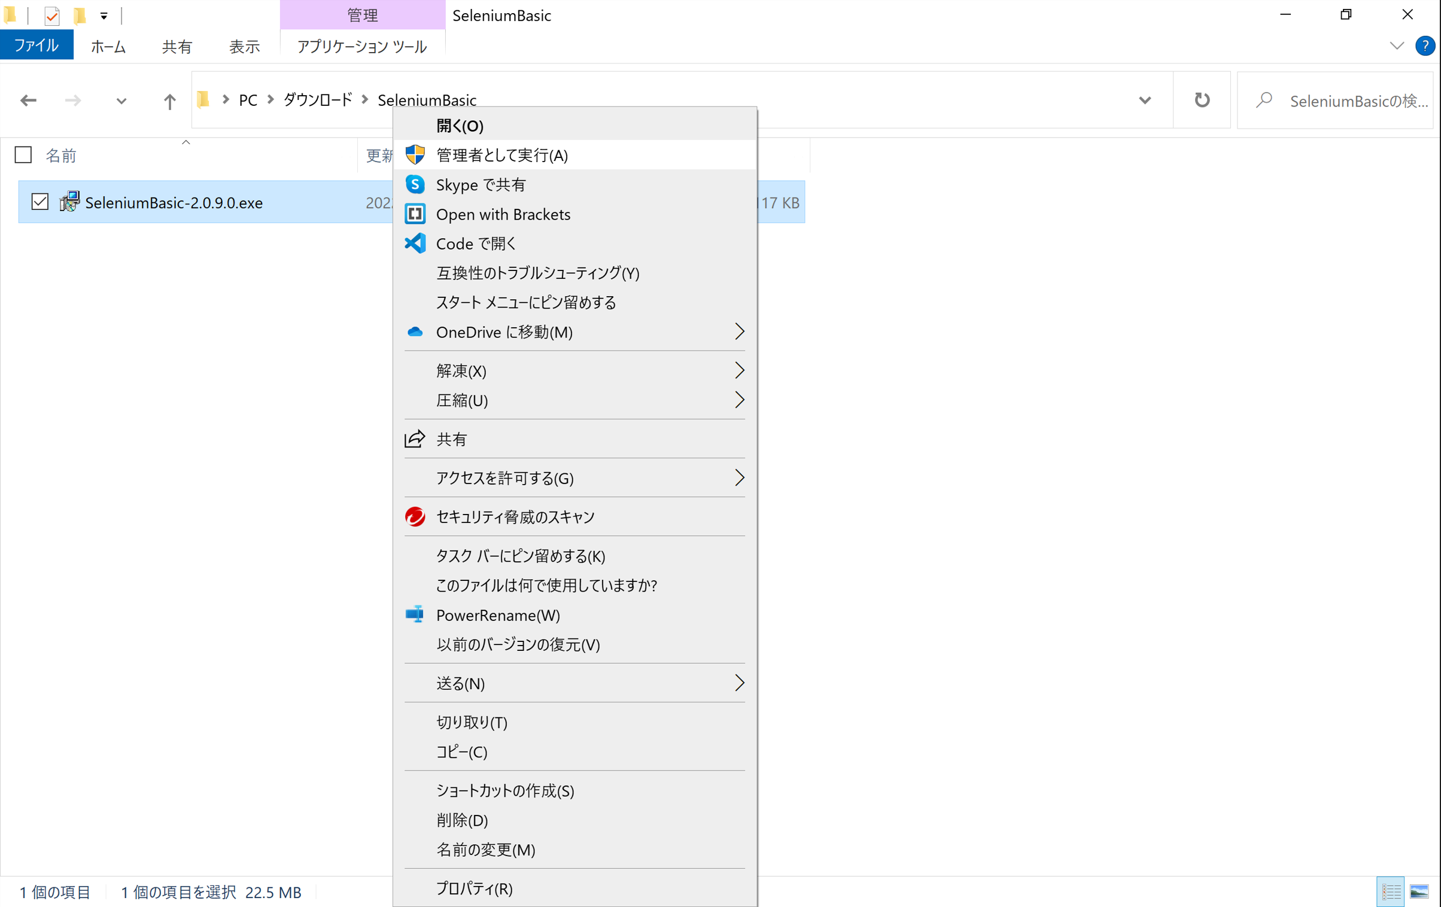
Task: Select PowerRename(W)
Action: [x=574, y=614]
